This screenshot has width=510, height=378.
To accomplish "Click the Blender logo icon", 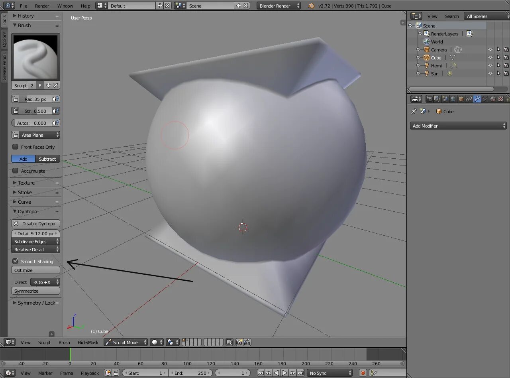I will pos(311,6).
